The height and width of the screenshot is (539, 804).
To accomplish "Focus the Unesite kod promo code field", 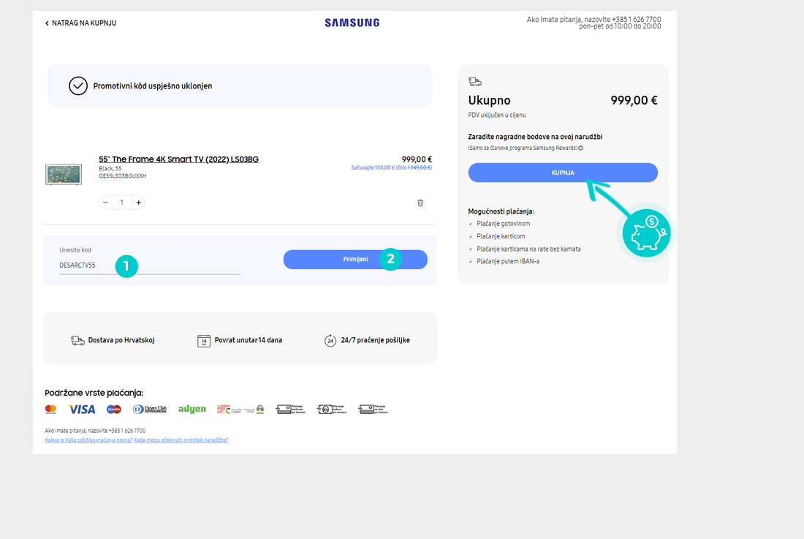I will 150,265.
